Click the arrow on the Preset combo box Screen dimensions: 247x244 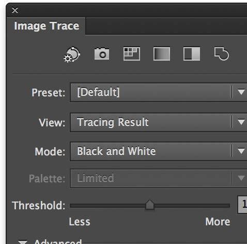(x=241, y=92)
